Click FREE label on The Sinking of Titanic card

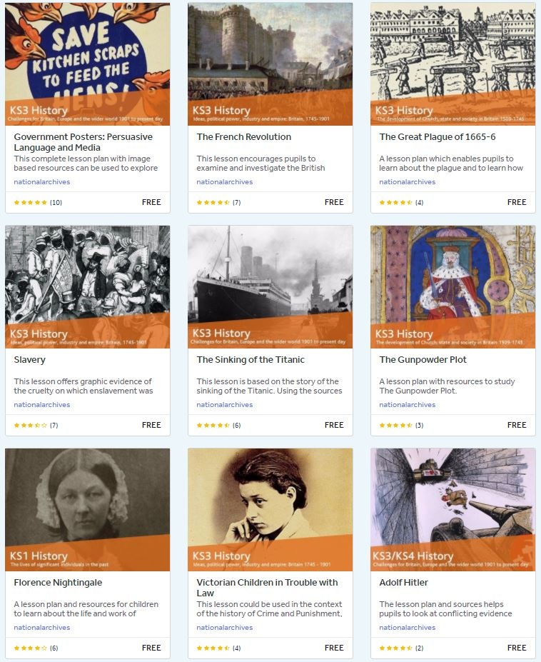(334, 425)
